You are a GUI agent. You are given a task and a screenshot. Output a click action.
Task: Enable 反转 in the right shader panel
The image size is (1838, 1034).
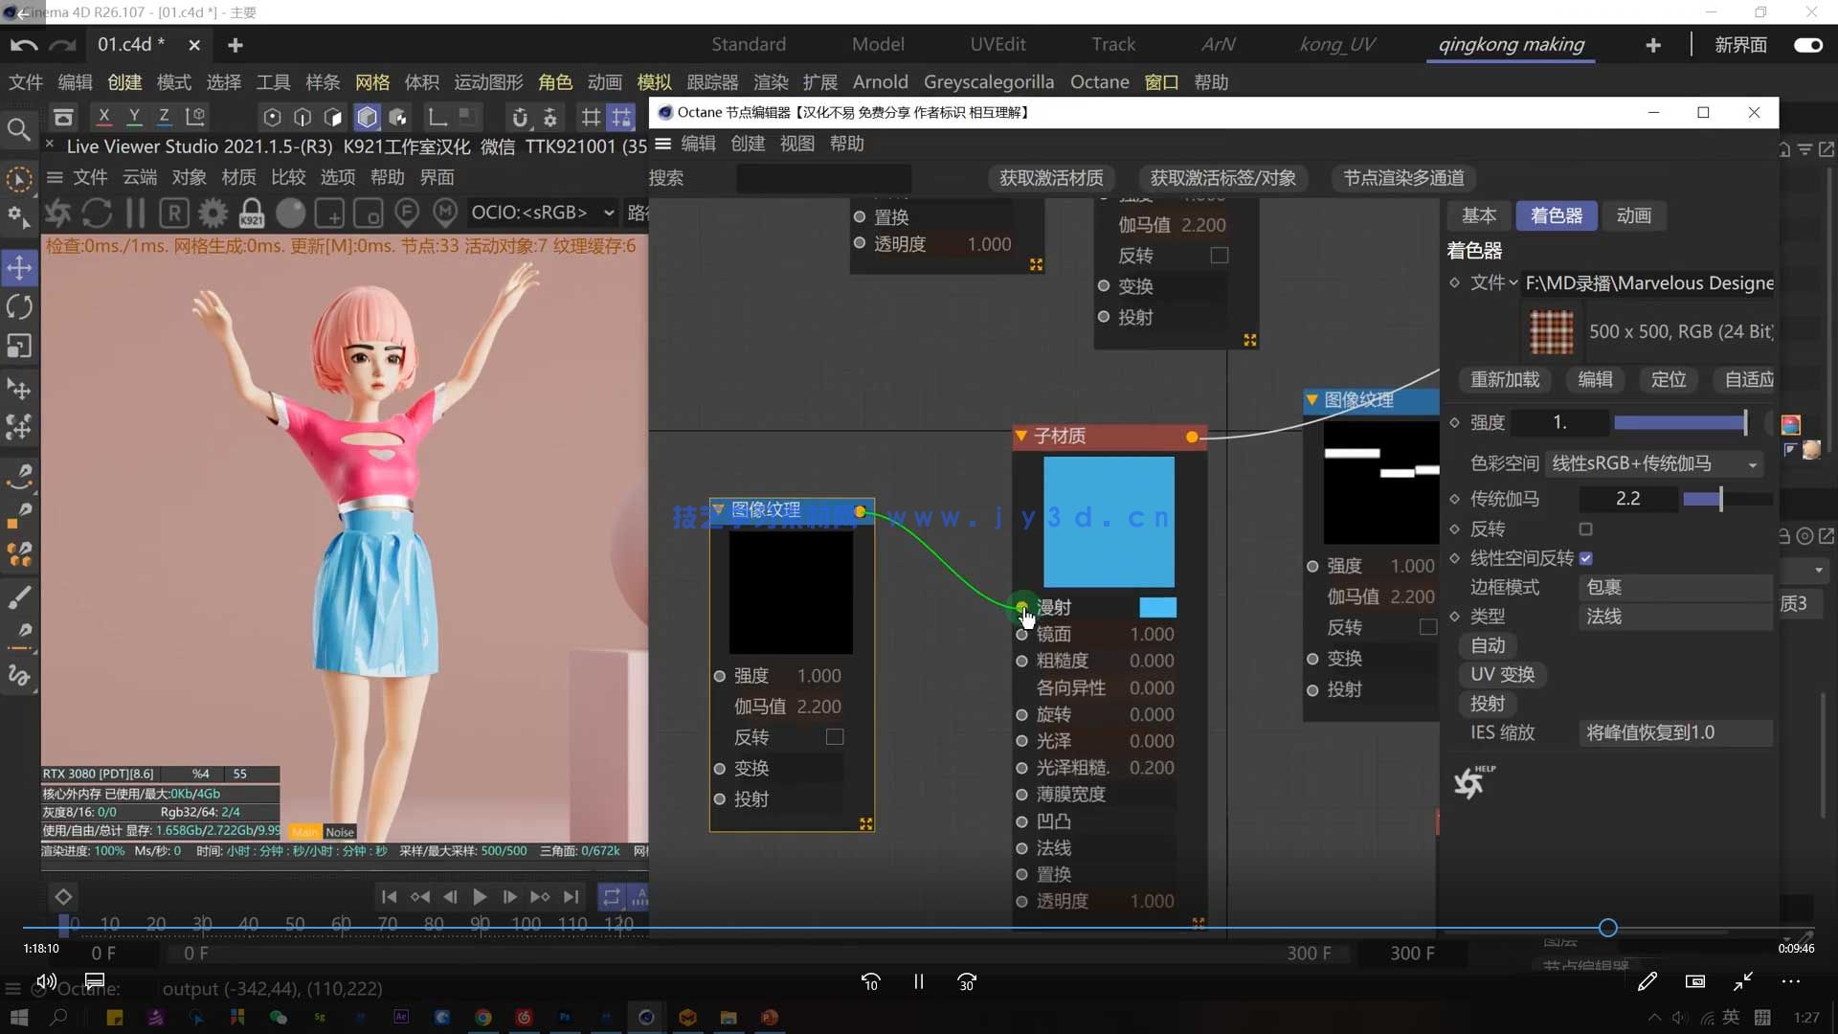pyautogui.click(x=1585, y=528)
